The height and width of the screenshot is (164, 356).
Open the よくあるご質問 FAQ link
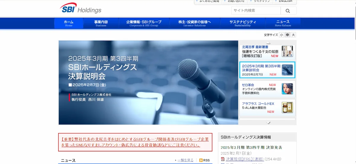[207, 1]
